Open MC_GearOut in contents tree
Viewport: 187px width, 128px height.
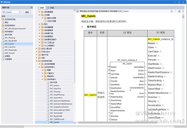55,88
